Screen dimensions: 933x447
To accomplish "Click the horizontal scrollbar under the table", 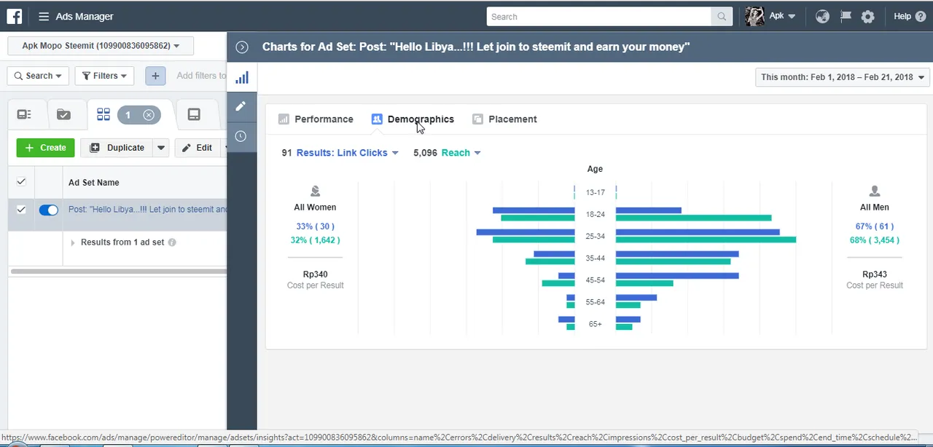I will (x=119, y=272).
